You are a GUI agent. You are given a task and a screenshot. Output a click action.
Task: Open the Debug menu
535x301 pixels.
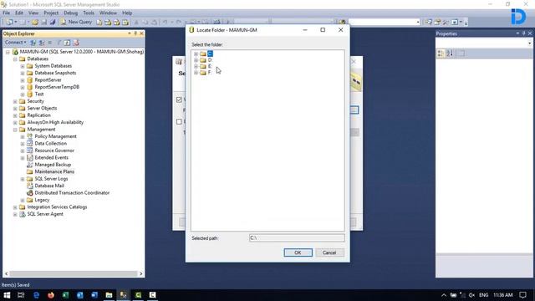[x=70, y=13]
